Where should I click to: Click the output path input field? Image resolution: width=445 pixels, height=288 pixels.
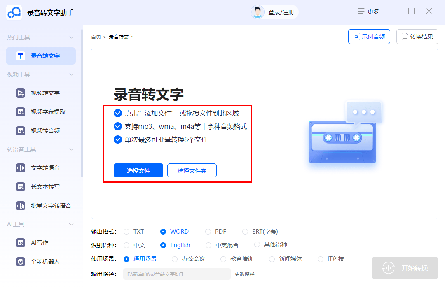177,274
